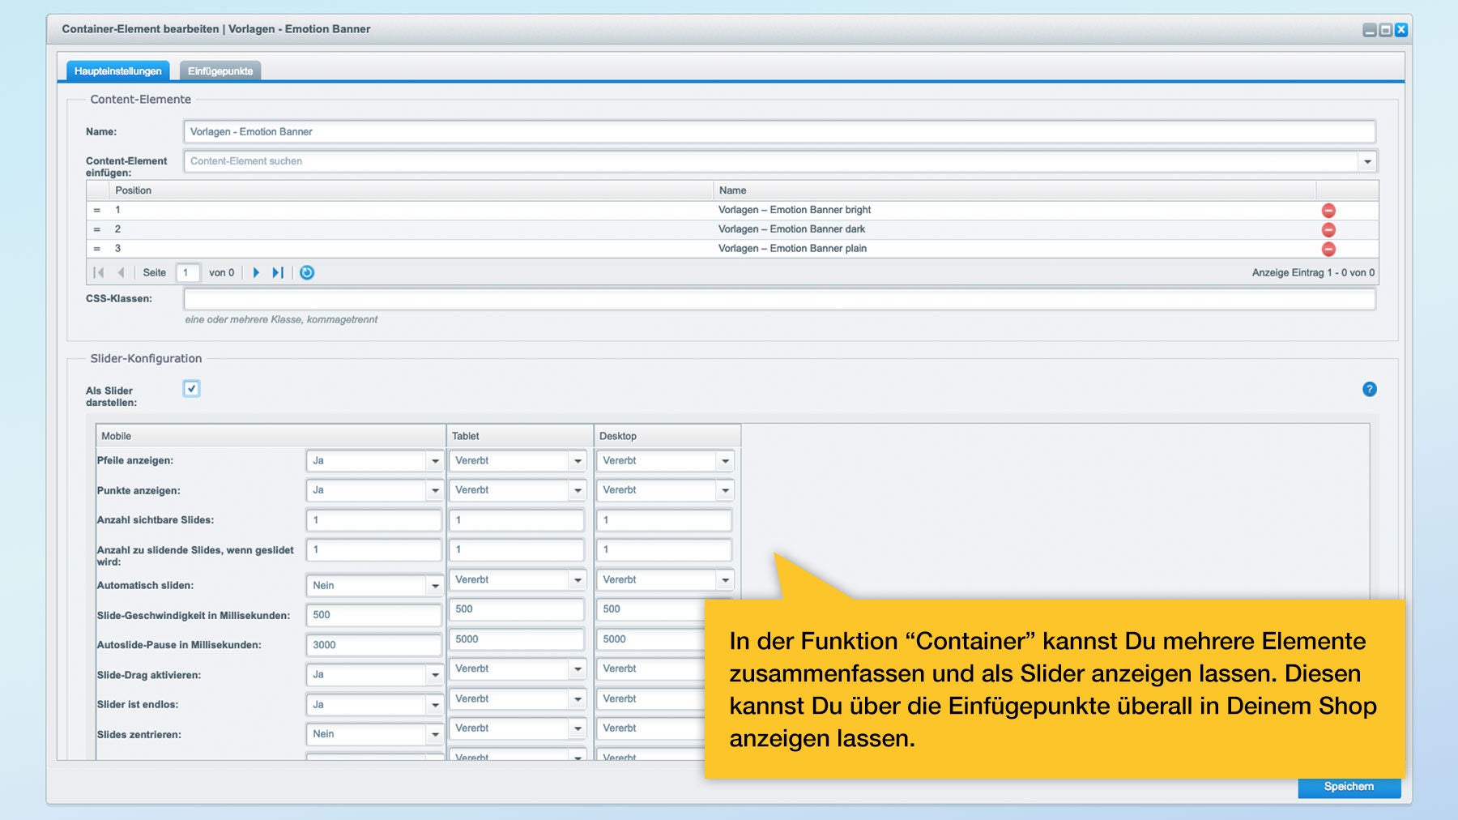Click 'Anzeige Eintrag 1 - 0 von 0' text
The height and width of the screenshot is (820, 1458).
pos(1313,273)
